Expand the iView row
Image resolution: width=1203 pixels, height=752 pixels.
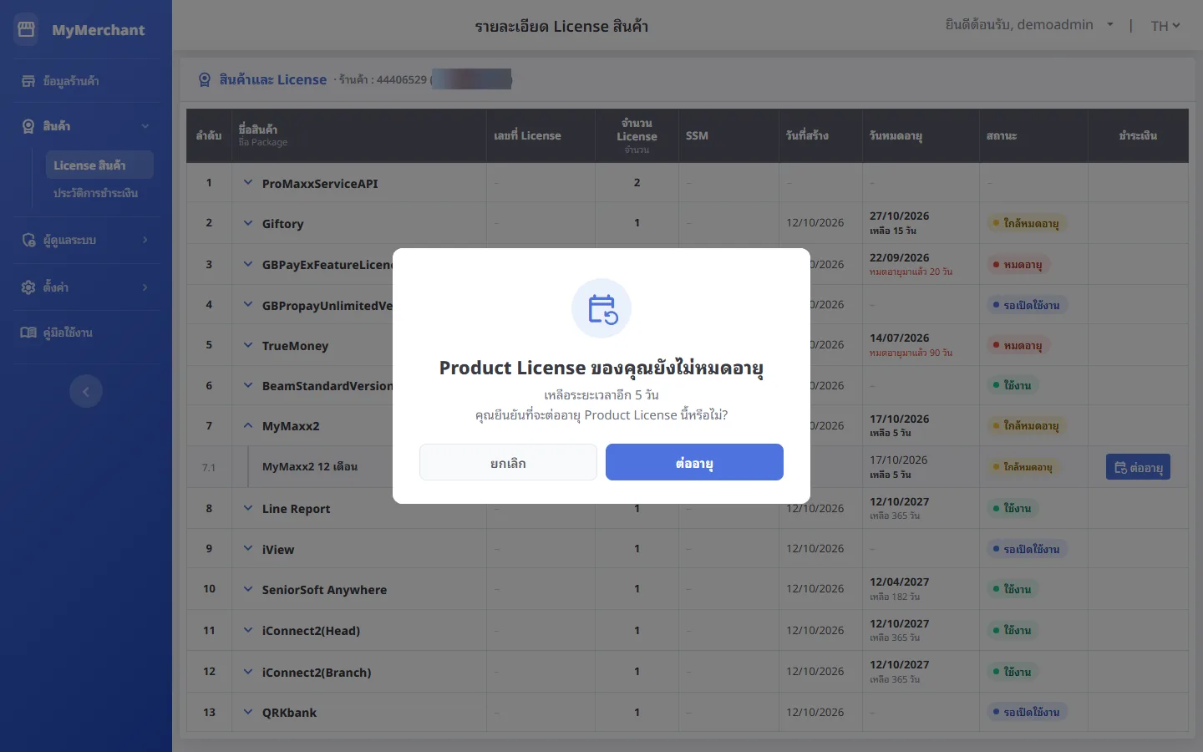248,548
